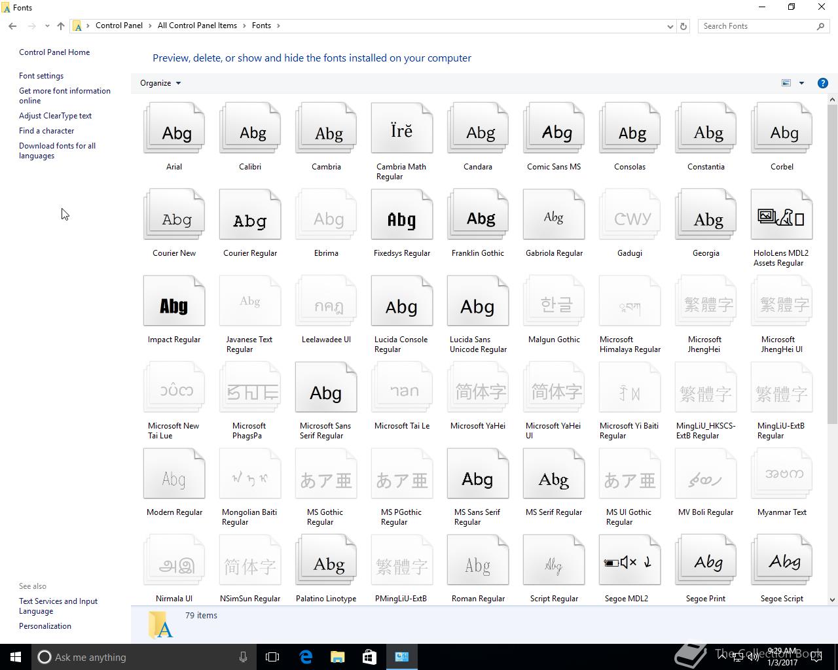
Task: Expand chevron after All Control Panel Items
Action: coord(245,26)
